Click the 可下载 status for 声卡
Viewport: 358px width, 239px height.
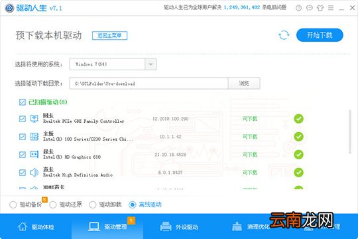point(250,173)
